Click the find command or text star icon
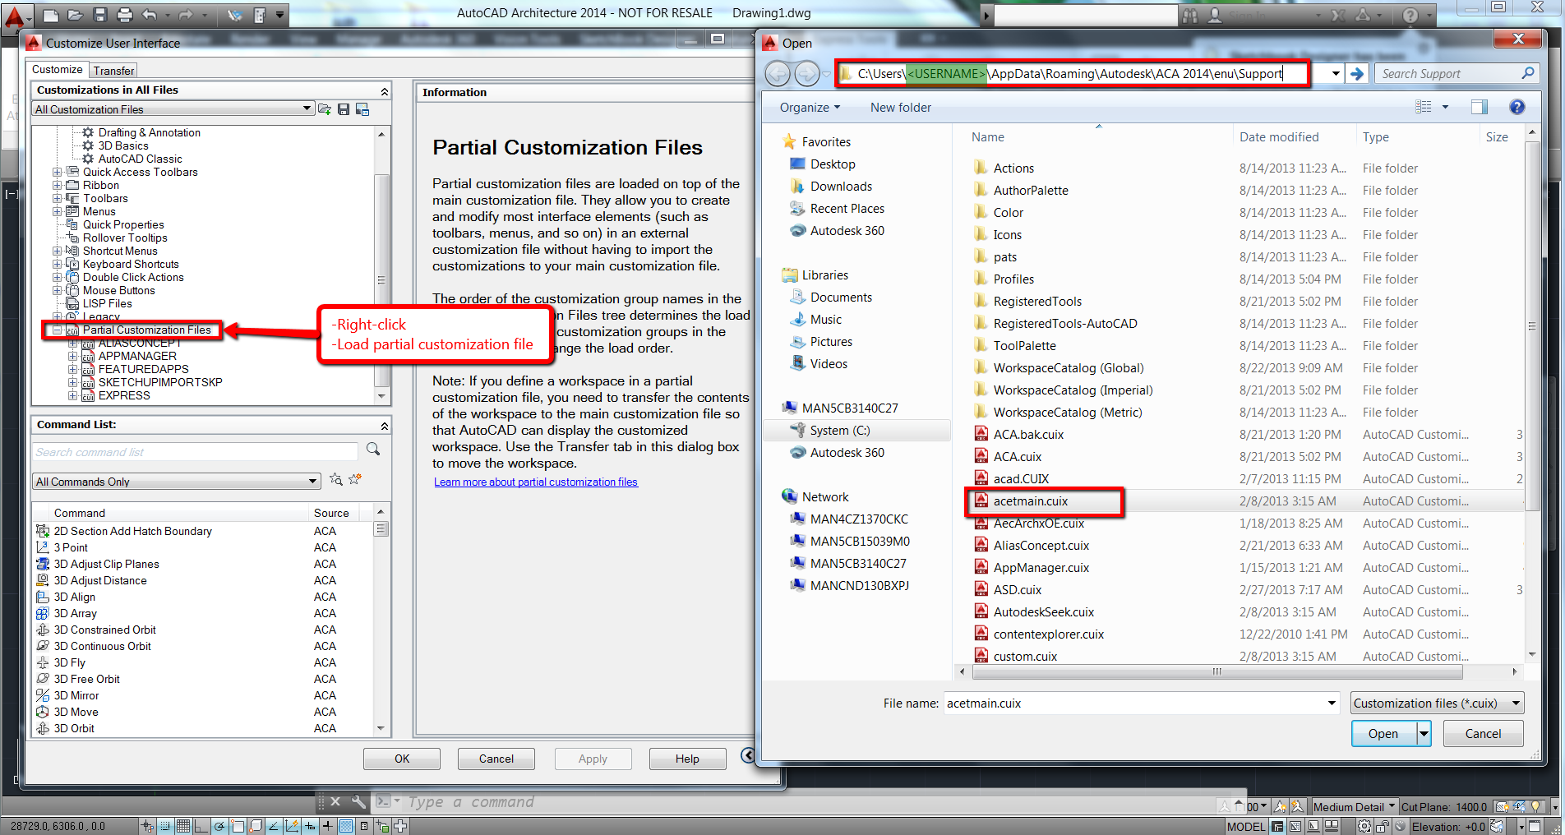Image resolution: width=1565 pixels, height=835 pixels. pyautogui.click(x=335, y=479)
